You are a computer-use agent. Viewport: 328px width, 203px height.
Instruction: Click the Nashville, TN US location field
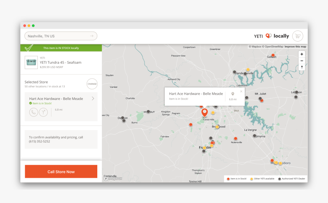(x=61, y=36)
